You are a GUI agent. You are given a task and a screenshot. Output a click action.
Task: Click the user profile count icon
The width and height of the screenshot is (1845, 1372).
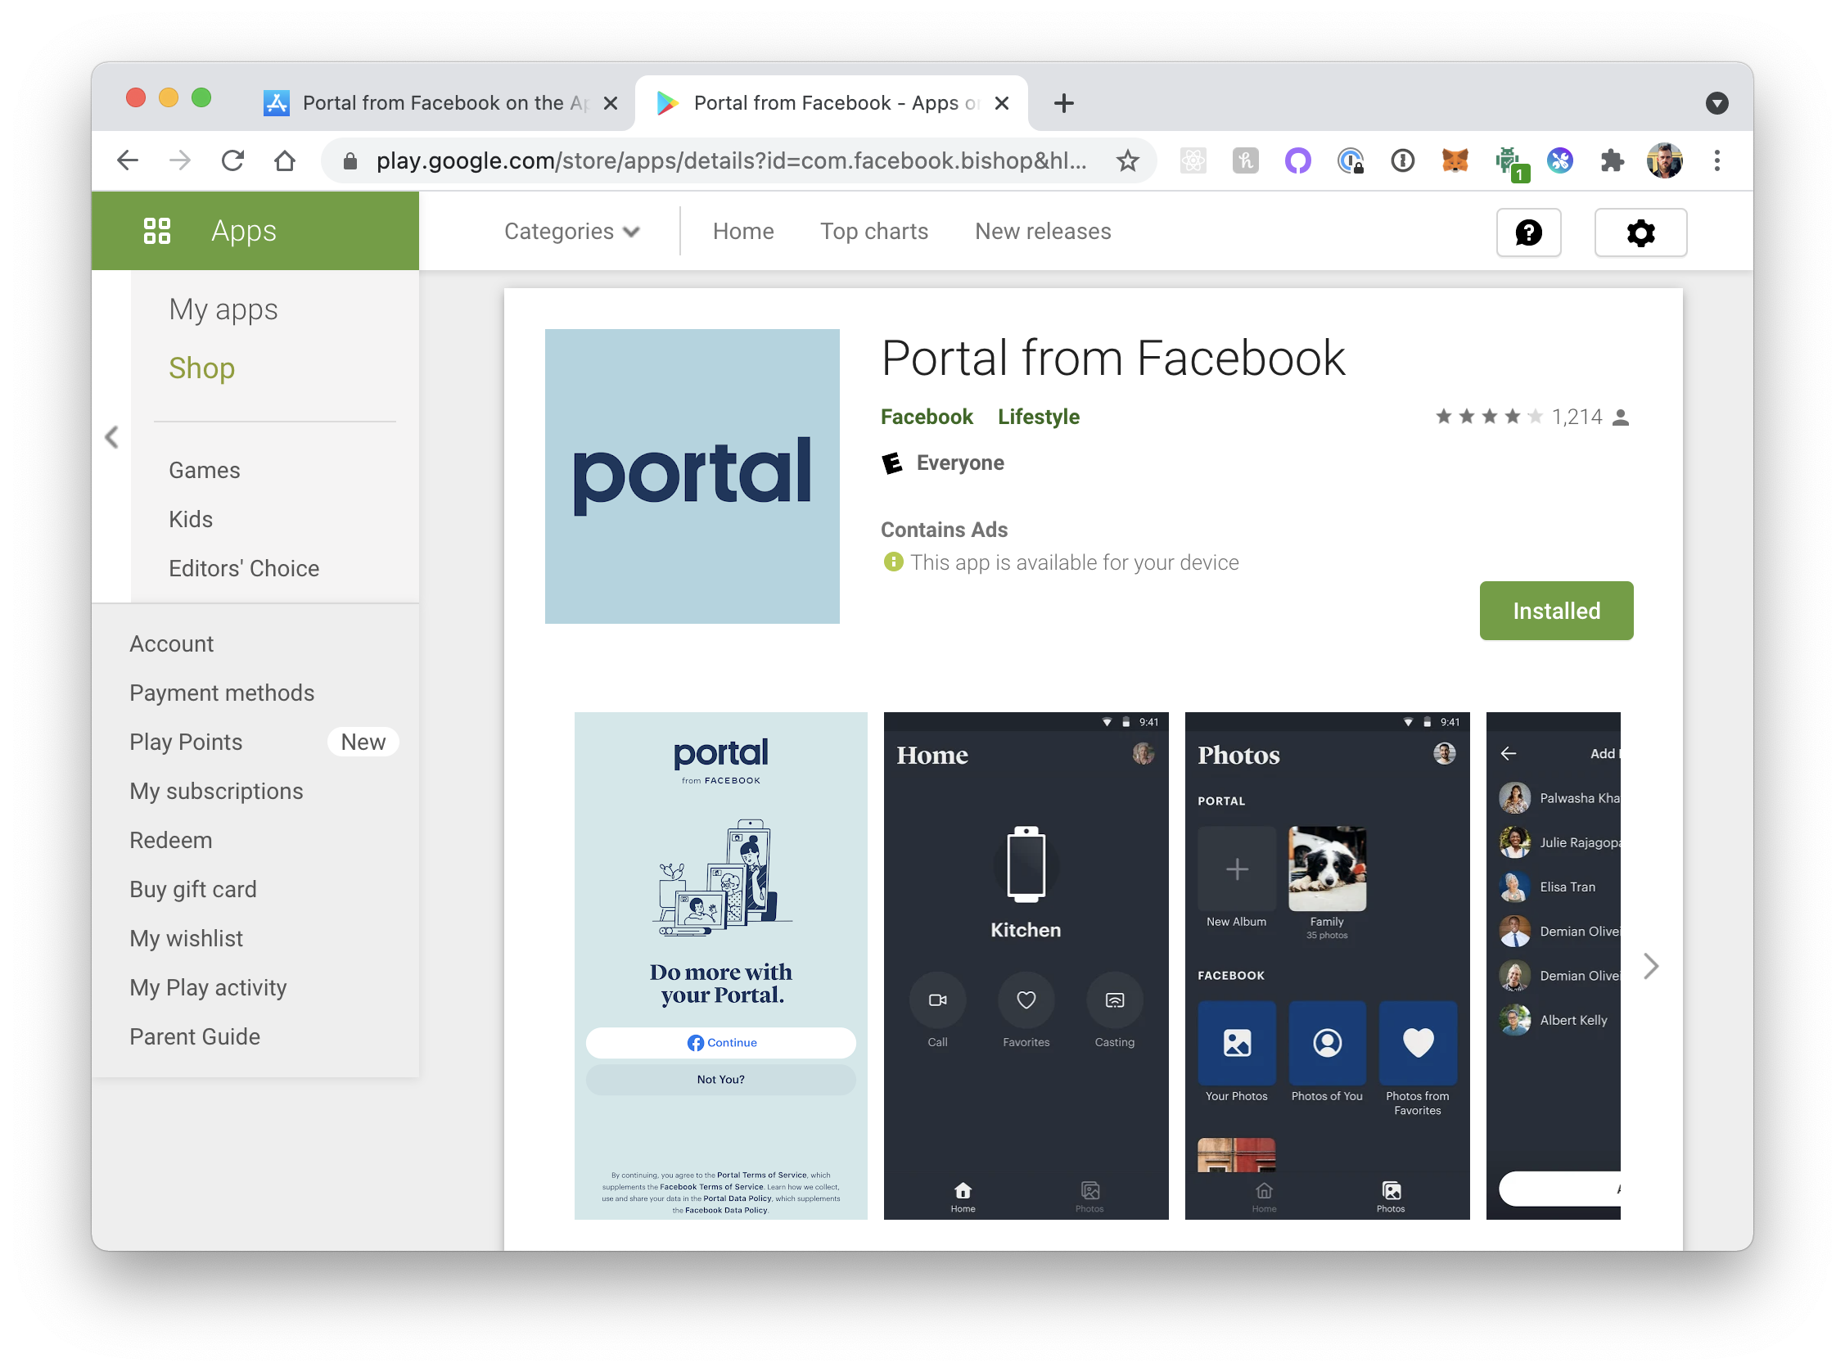pos(1623,418)
